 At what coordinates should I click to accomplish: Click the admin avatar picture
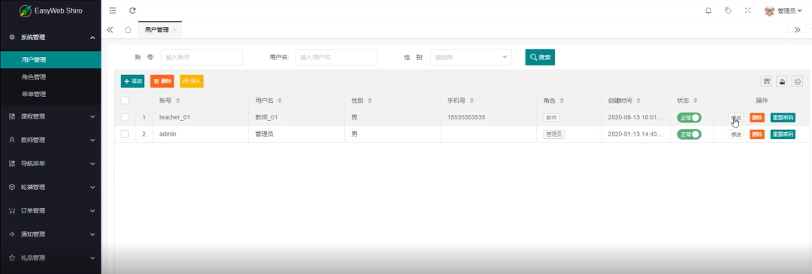click(x=770, y=11)
